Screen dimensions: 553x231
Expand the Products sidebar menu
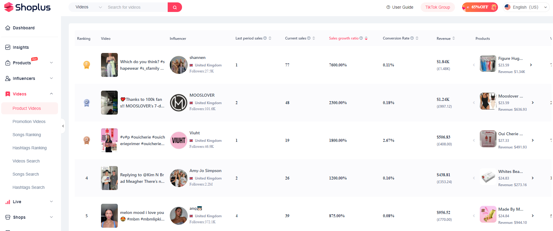pyautogui.click(x=30, y=63)
